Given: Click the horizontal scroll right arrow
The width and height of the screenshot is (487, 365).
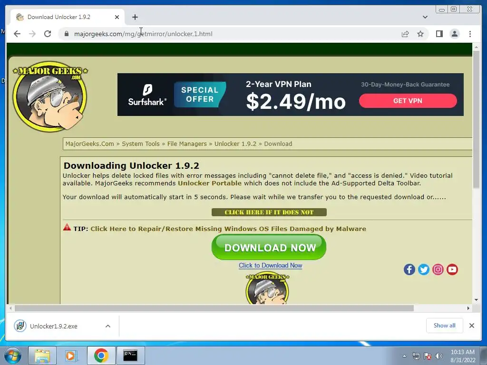Looking at the screenshot, I should click(468, 308).
